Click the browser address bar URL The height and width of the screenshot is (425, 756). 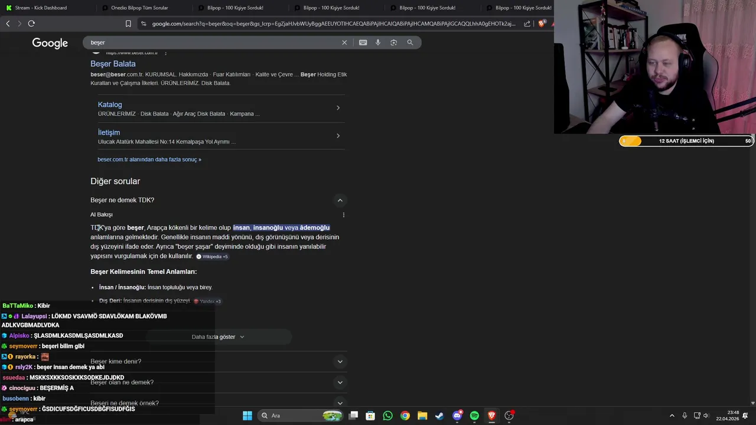tap(334, 24)
